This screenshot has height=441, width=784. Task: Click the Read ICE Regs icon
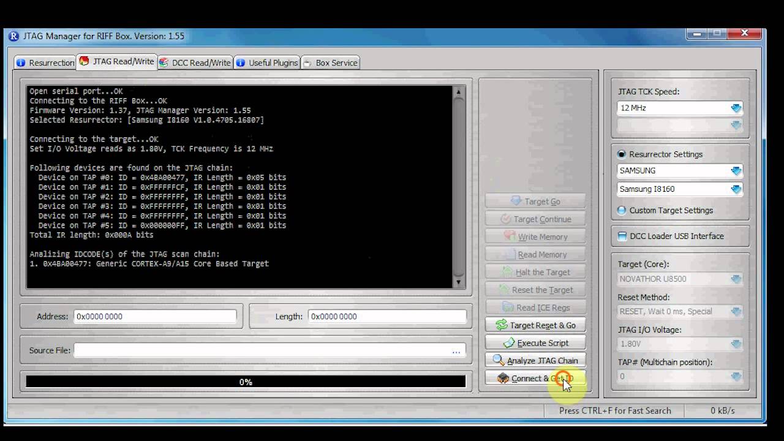click(x=508, y=307)
